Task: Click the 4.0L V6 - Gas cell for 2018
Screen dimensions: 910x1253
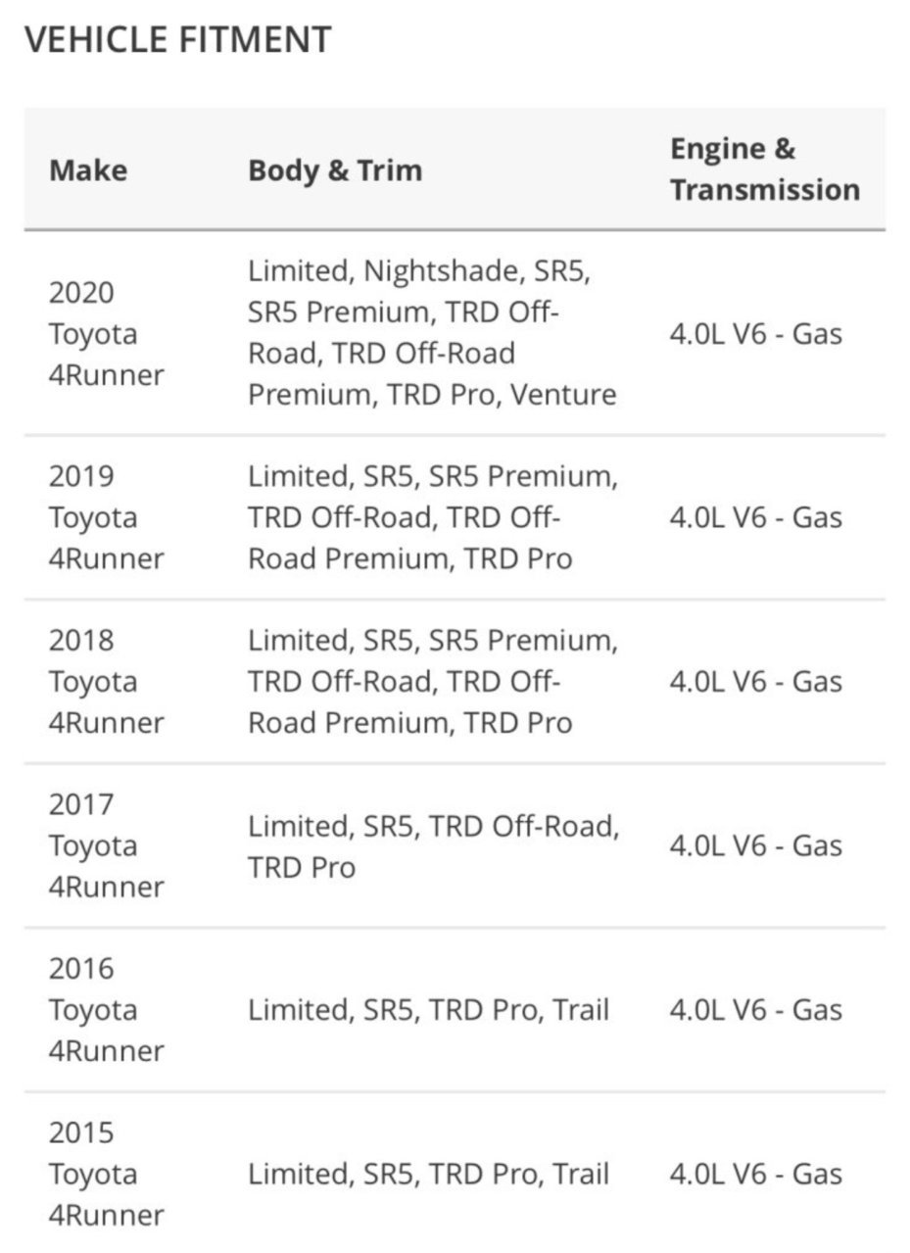Action: 755,681
